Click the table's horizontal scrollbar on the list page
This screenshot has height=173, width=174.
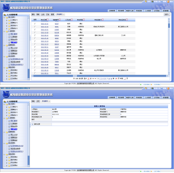tap(100, 76)
